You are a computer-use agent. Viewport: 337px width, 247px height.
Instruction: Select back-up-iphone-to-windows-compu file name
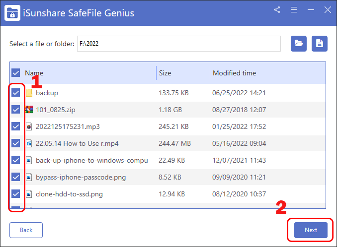coord(92,160)
